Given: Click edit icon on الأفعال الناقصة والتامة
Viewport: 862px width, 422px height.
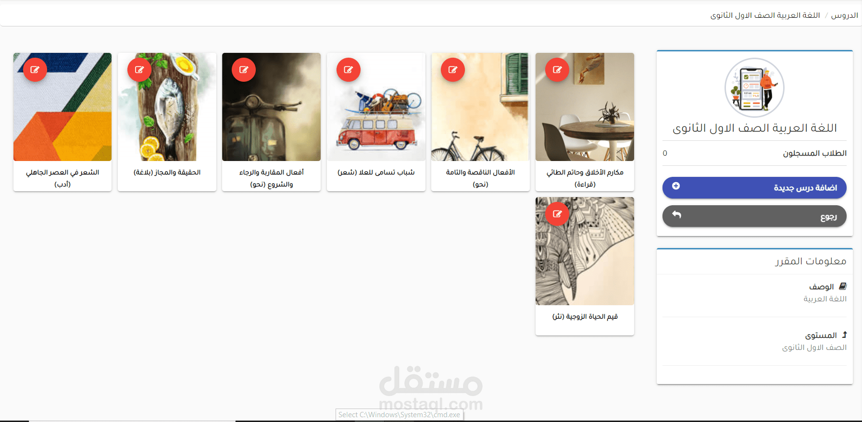Looking at the screenshot, I should pos(453,70).
